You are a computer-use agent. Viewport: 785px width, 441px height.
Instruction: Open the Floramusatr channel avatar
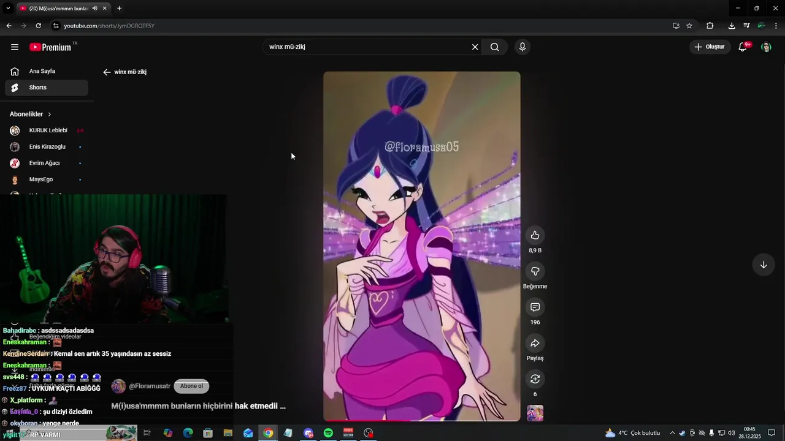[118, 386]
